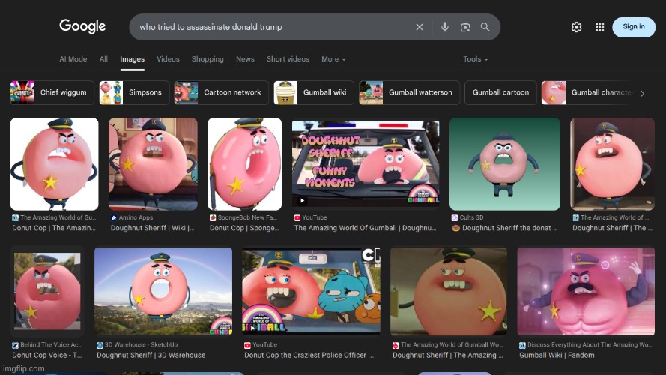The height and width of the screenshot is (375, 666).
Task: Show more filter chips with right arrow
Action: [643, 93]
